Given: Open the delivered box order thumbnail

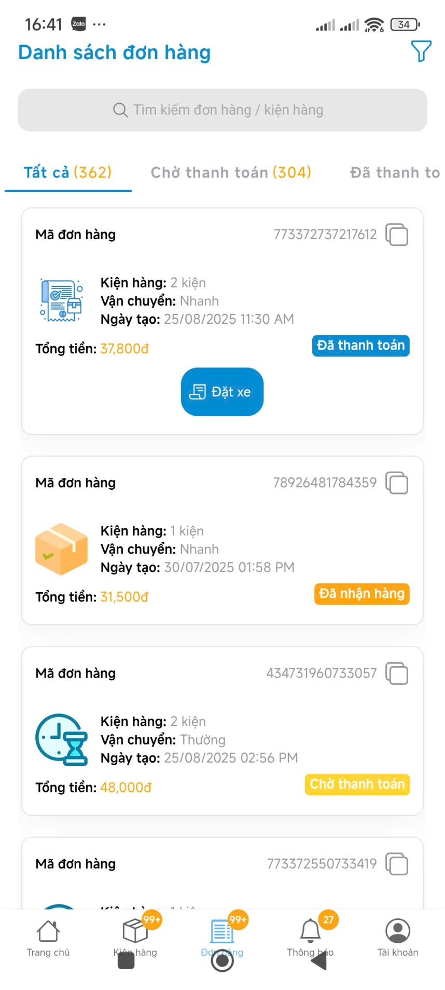Looking at the screenshot, I should tap(61, 549).
